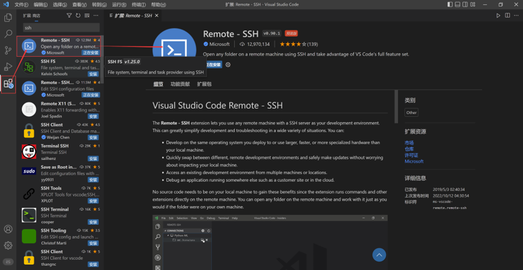
Task: Click the ssh extension search box
Action: point(61,28)
